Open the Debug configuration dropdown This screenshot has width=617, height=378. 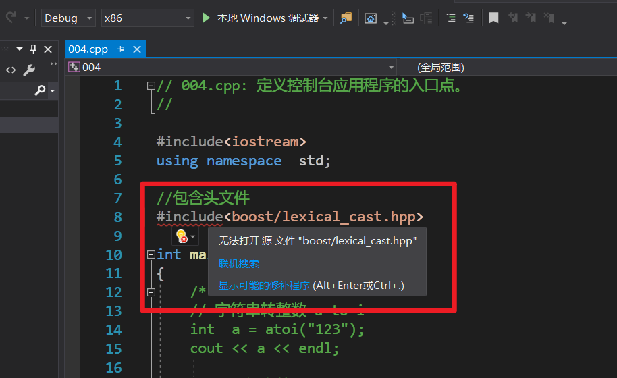tap(68, 18)
